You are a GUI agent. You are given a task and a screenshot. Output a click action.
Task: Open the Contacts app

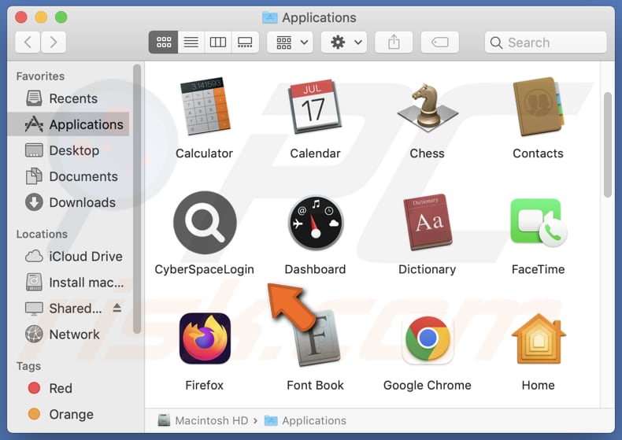(539, 106)
